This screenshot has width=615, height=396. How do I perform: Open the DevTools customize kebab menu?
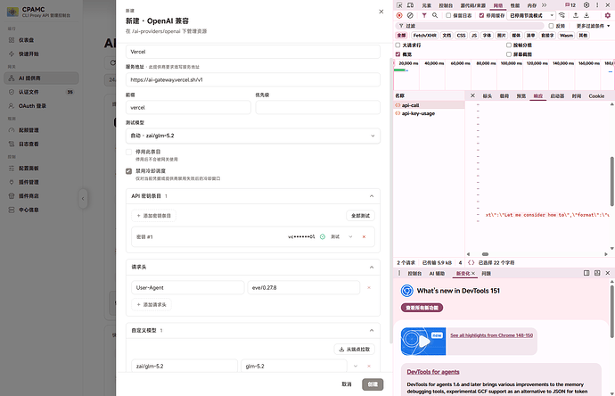coord(597,5)
